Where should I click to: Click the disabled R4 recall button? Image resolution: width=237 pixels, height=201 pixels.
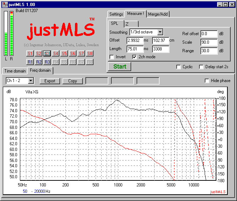click(x=56, y=62)
